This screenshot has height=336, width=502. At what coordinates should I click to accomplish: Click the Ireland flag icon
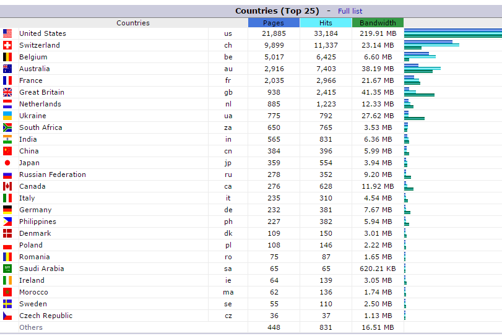(7, 280)
